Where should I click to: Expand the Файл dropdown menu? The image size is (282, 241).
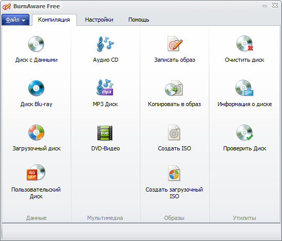pyautogui.click(x=15, y=20)
